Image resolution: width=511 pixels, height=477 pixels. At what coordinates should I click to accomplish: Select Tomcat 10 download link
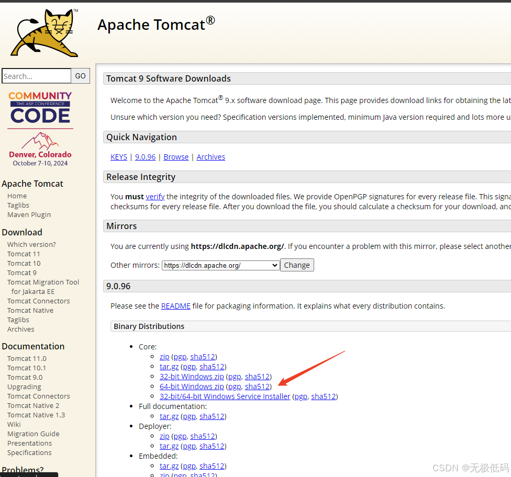point(24,264)
